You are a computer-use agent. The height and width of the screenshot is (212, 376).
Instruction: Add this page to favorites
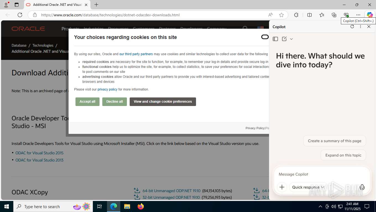point(281,15)
